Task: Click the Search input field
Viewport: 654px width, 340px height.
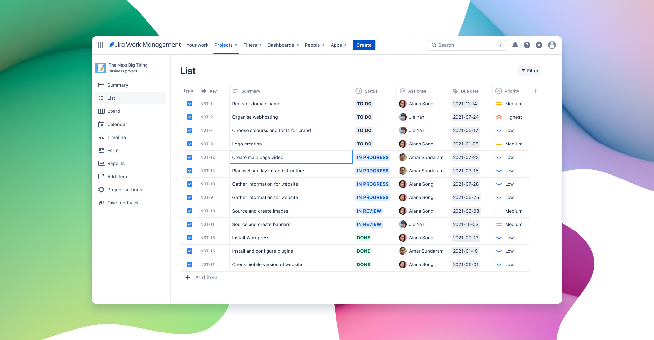Action: tap(467, 45)
